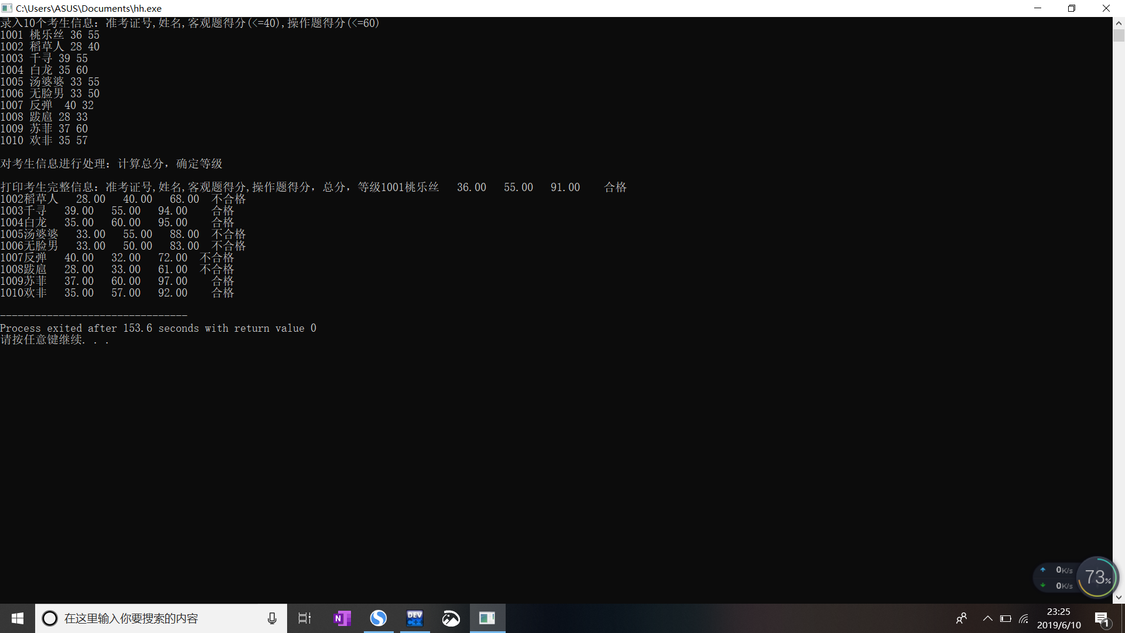Restore down the console window
This screenshot has height=633, width=1125.
[1072, 8]
